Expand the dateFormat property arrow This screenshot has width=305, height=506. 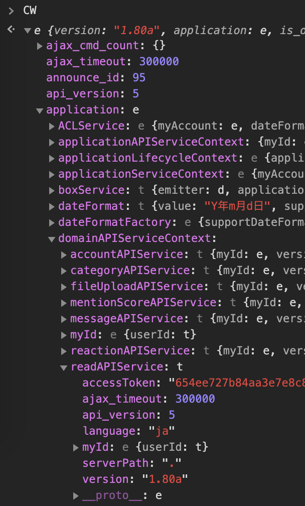pos(52,207)
